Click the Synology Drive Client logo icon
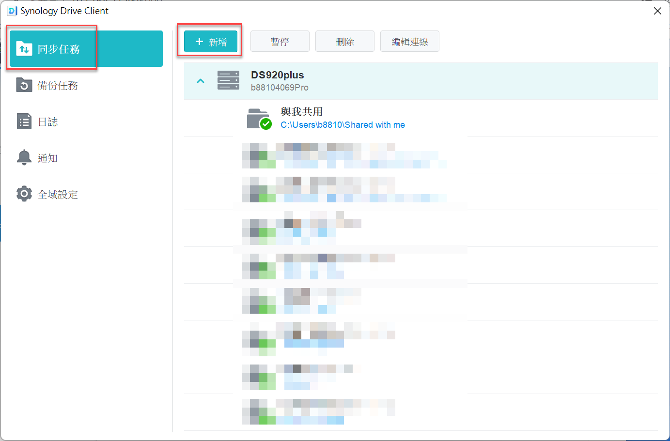Viewport: 670px width, 441px height. point(12,11)
